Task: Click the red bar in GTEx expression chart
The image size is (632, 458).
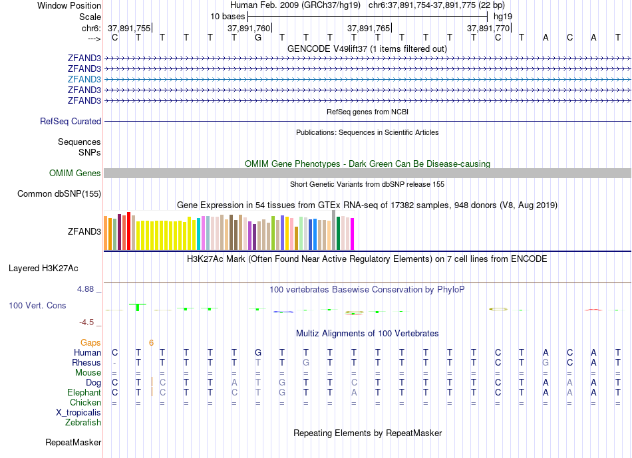Action: coord(128,231)
